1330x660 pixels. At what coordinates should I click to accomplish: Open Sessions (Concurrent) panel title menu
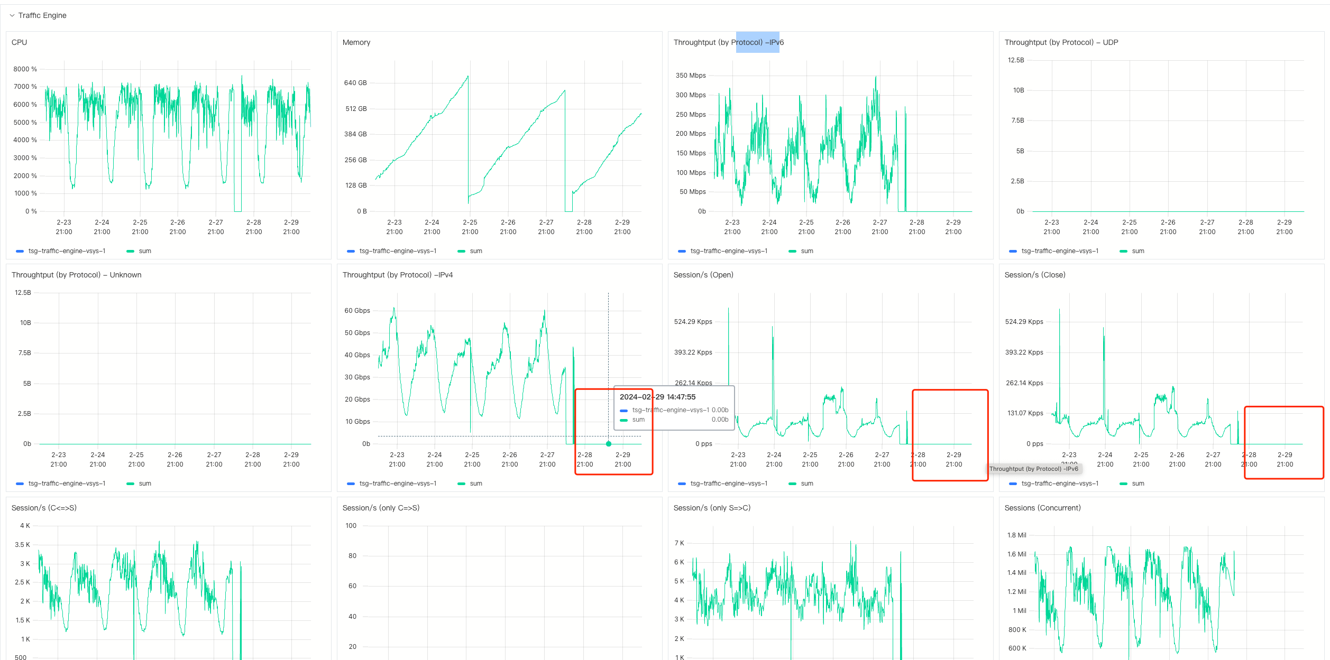(x=1042, y=508)
